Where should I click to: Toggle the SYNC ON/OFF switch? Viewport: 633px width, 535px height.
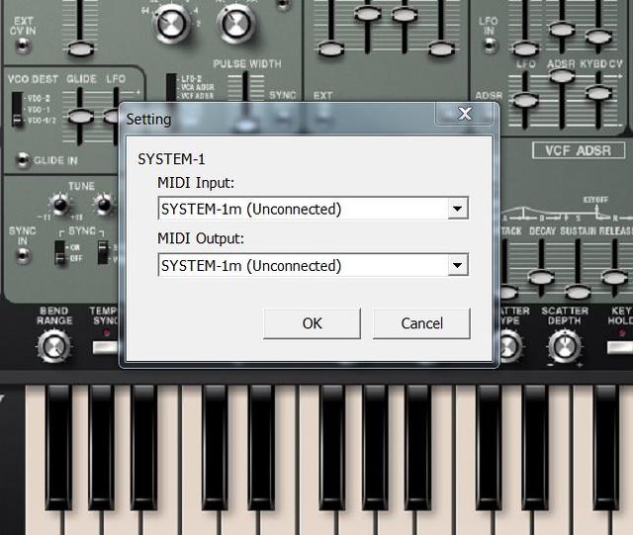pyautogui.click(x=59, y=253)
